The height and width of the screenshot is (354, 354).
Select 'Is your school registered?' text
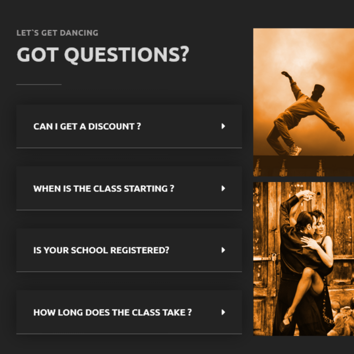point(101,250)
